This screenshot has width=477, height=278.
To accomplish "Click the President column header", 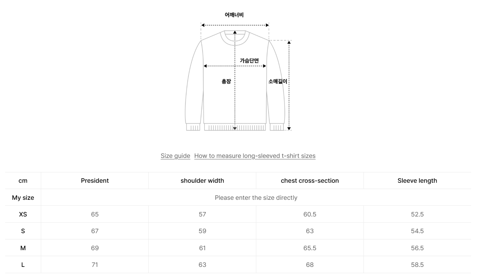I will (x=95, y=181).
